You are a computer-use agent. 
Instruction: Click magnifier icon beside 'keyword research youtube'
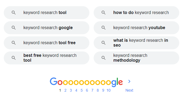point(104,28)
